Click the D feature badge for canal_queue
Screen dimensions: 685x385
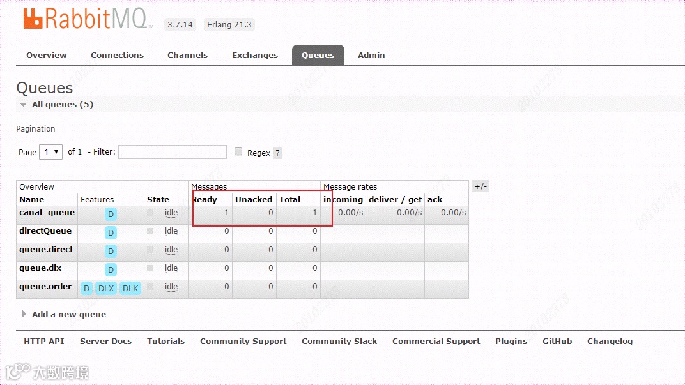(111, 215)
